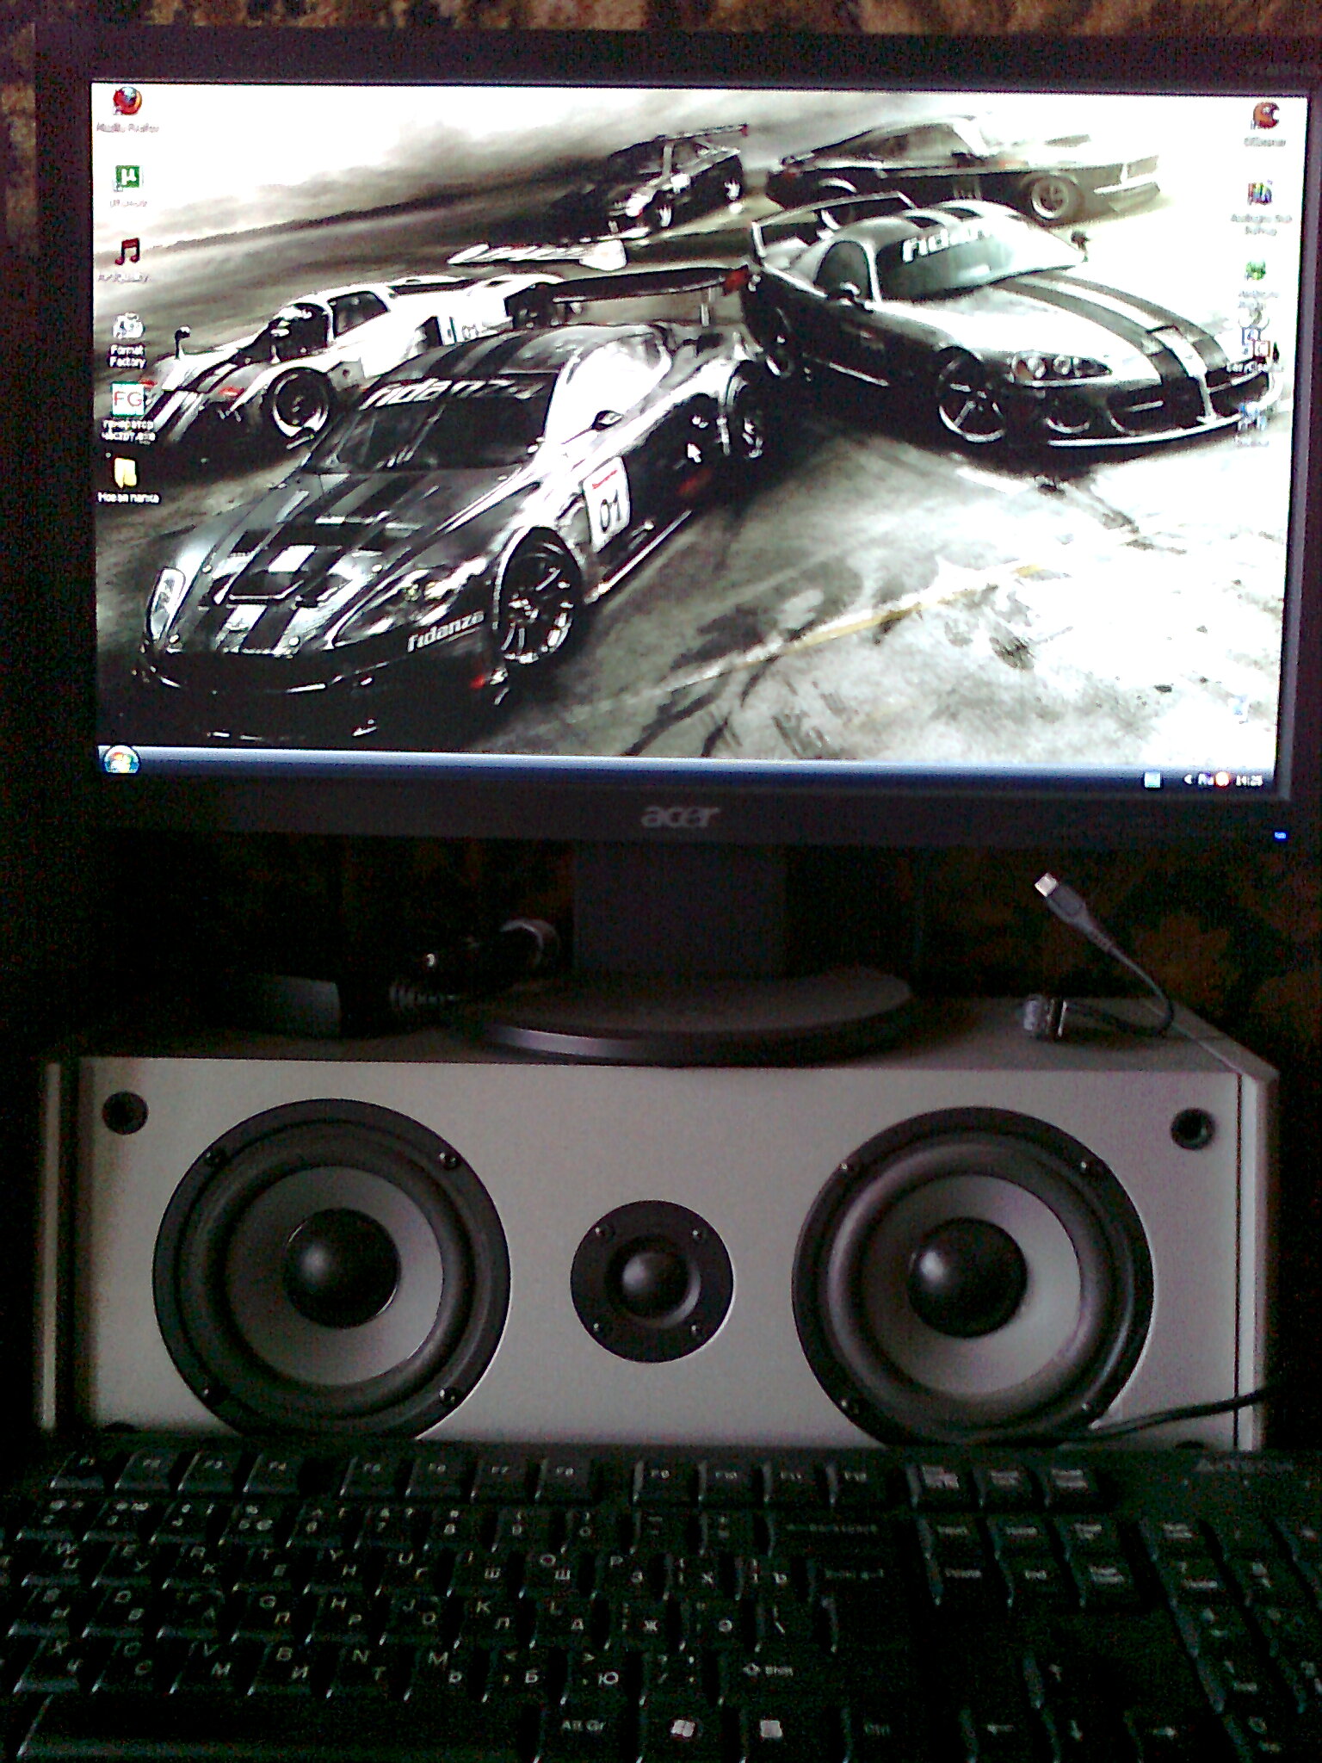Open the yellow folder on the desktop
Viewport: 1322px width, 1763px height.
pos(127,479)
